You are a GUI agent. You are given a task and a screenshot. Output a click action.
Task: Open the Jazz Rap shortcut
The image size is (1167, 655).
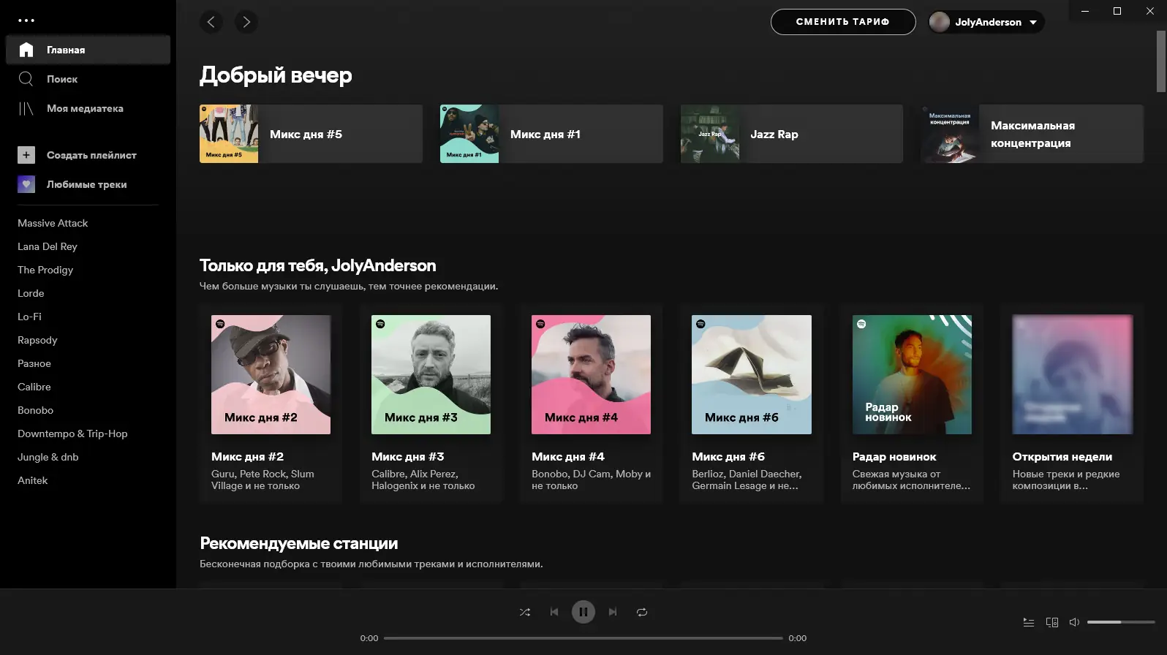click(792, 134)
